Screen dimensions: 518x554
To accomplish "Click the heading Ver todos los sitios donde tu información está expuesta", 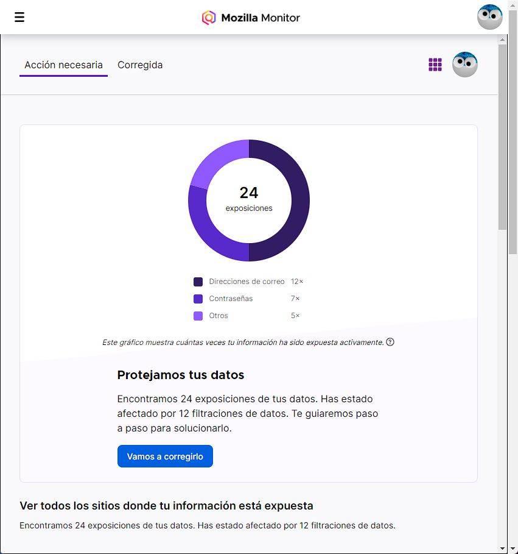I will (x=166, y=506).
